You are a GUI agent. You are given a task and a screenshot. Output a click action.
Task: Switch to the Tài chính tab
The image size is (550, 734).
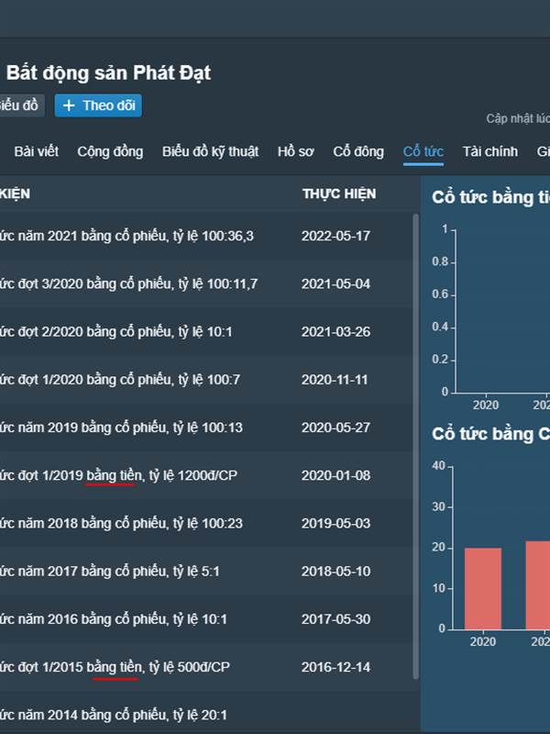(490, 151)
